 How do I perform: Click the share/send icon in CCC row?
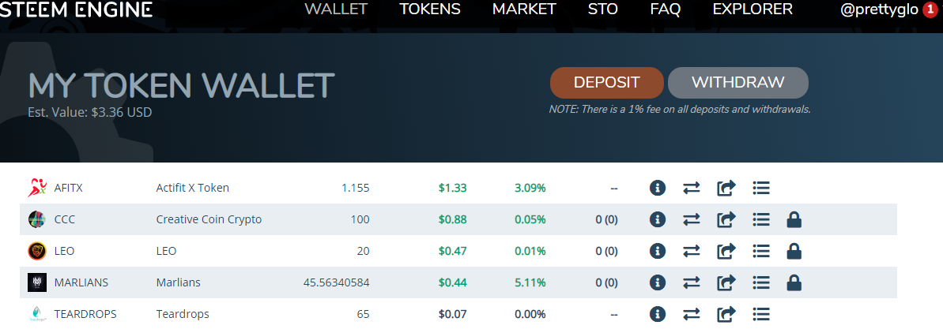coord(726,220)
